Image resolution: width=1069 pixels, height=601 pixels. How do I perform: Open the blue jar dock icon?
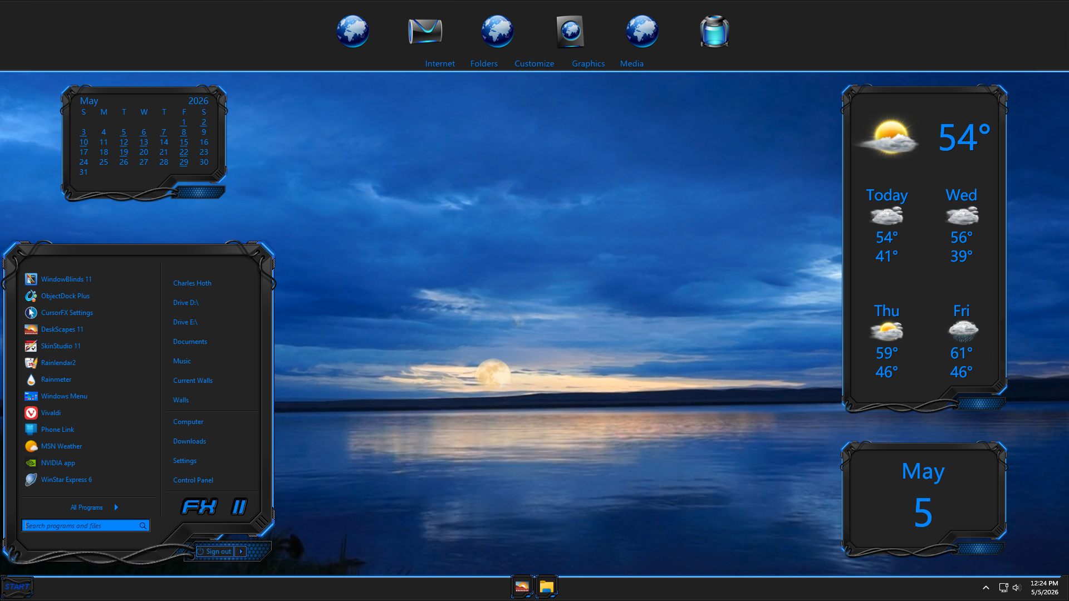coord(714,31)
